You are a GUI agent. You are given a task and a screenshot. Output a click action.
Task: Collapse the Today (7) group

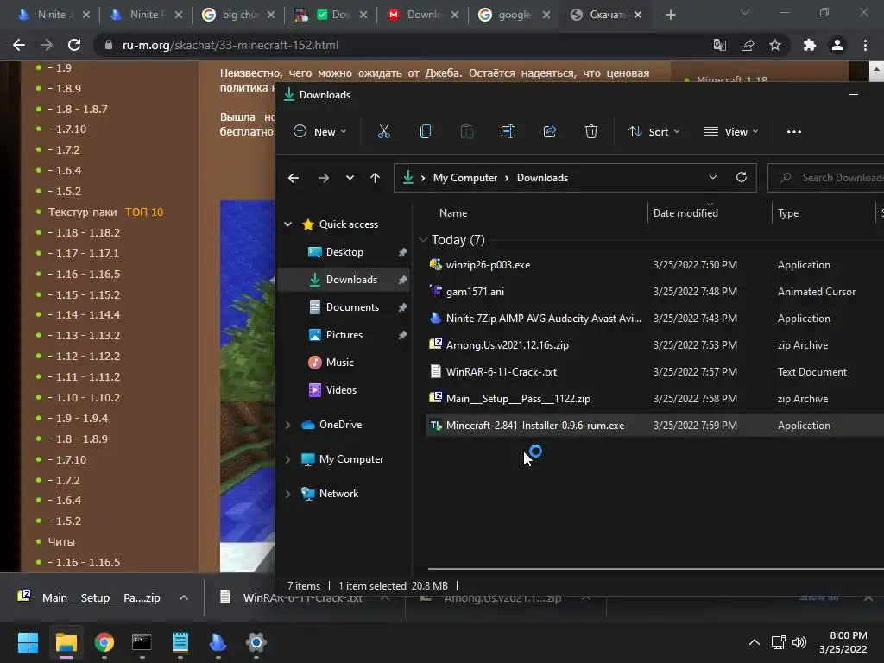point(423,240)
